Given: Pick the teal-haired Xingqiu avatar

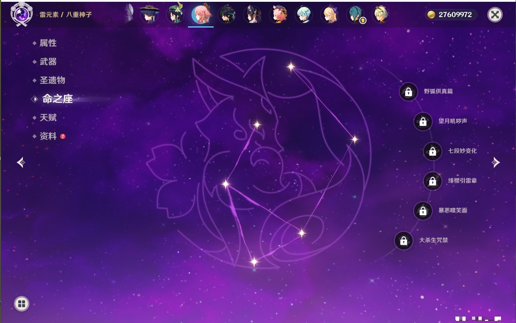Looking at the screenshot, I should coord(356,15).
